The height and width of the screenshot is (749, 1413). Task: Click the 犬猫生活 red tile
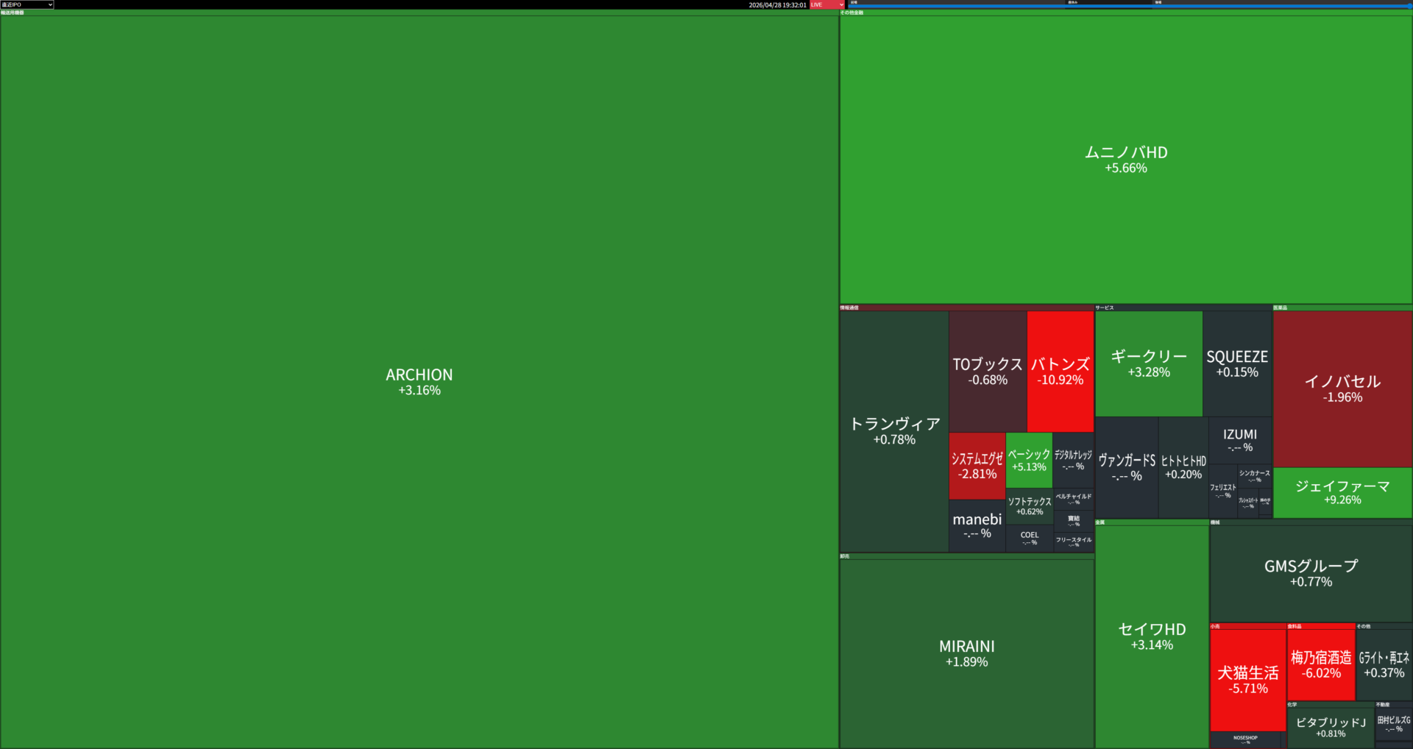(1247, 679)
